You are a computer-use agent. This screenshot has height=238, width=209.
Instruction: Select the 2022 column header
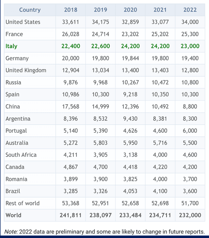point(190,9)
